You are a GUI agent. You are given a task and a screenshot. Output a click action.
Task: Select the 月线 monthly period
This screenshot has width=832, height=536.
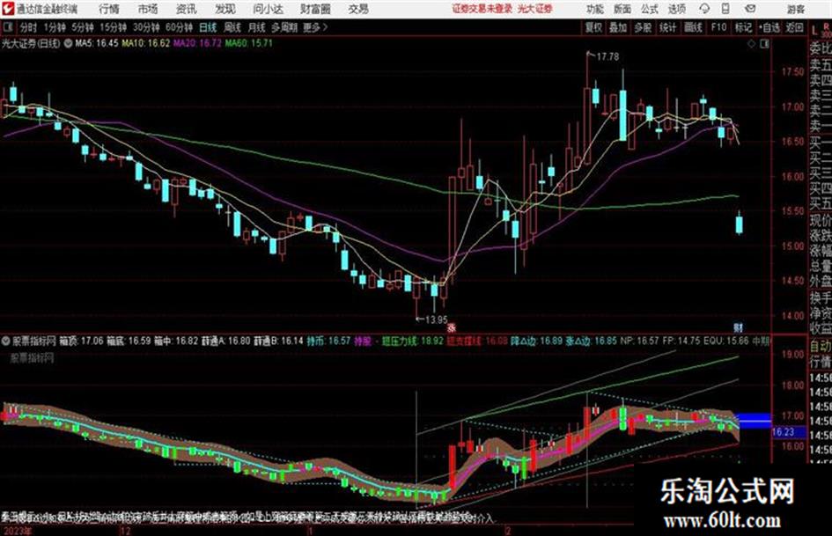point(256,27)
